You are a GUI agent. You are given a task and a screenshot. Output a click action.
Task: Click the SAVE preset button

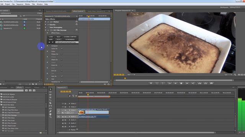click(x=51, y=40)
